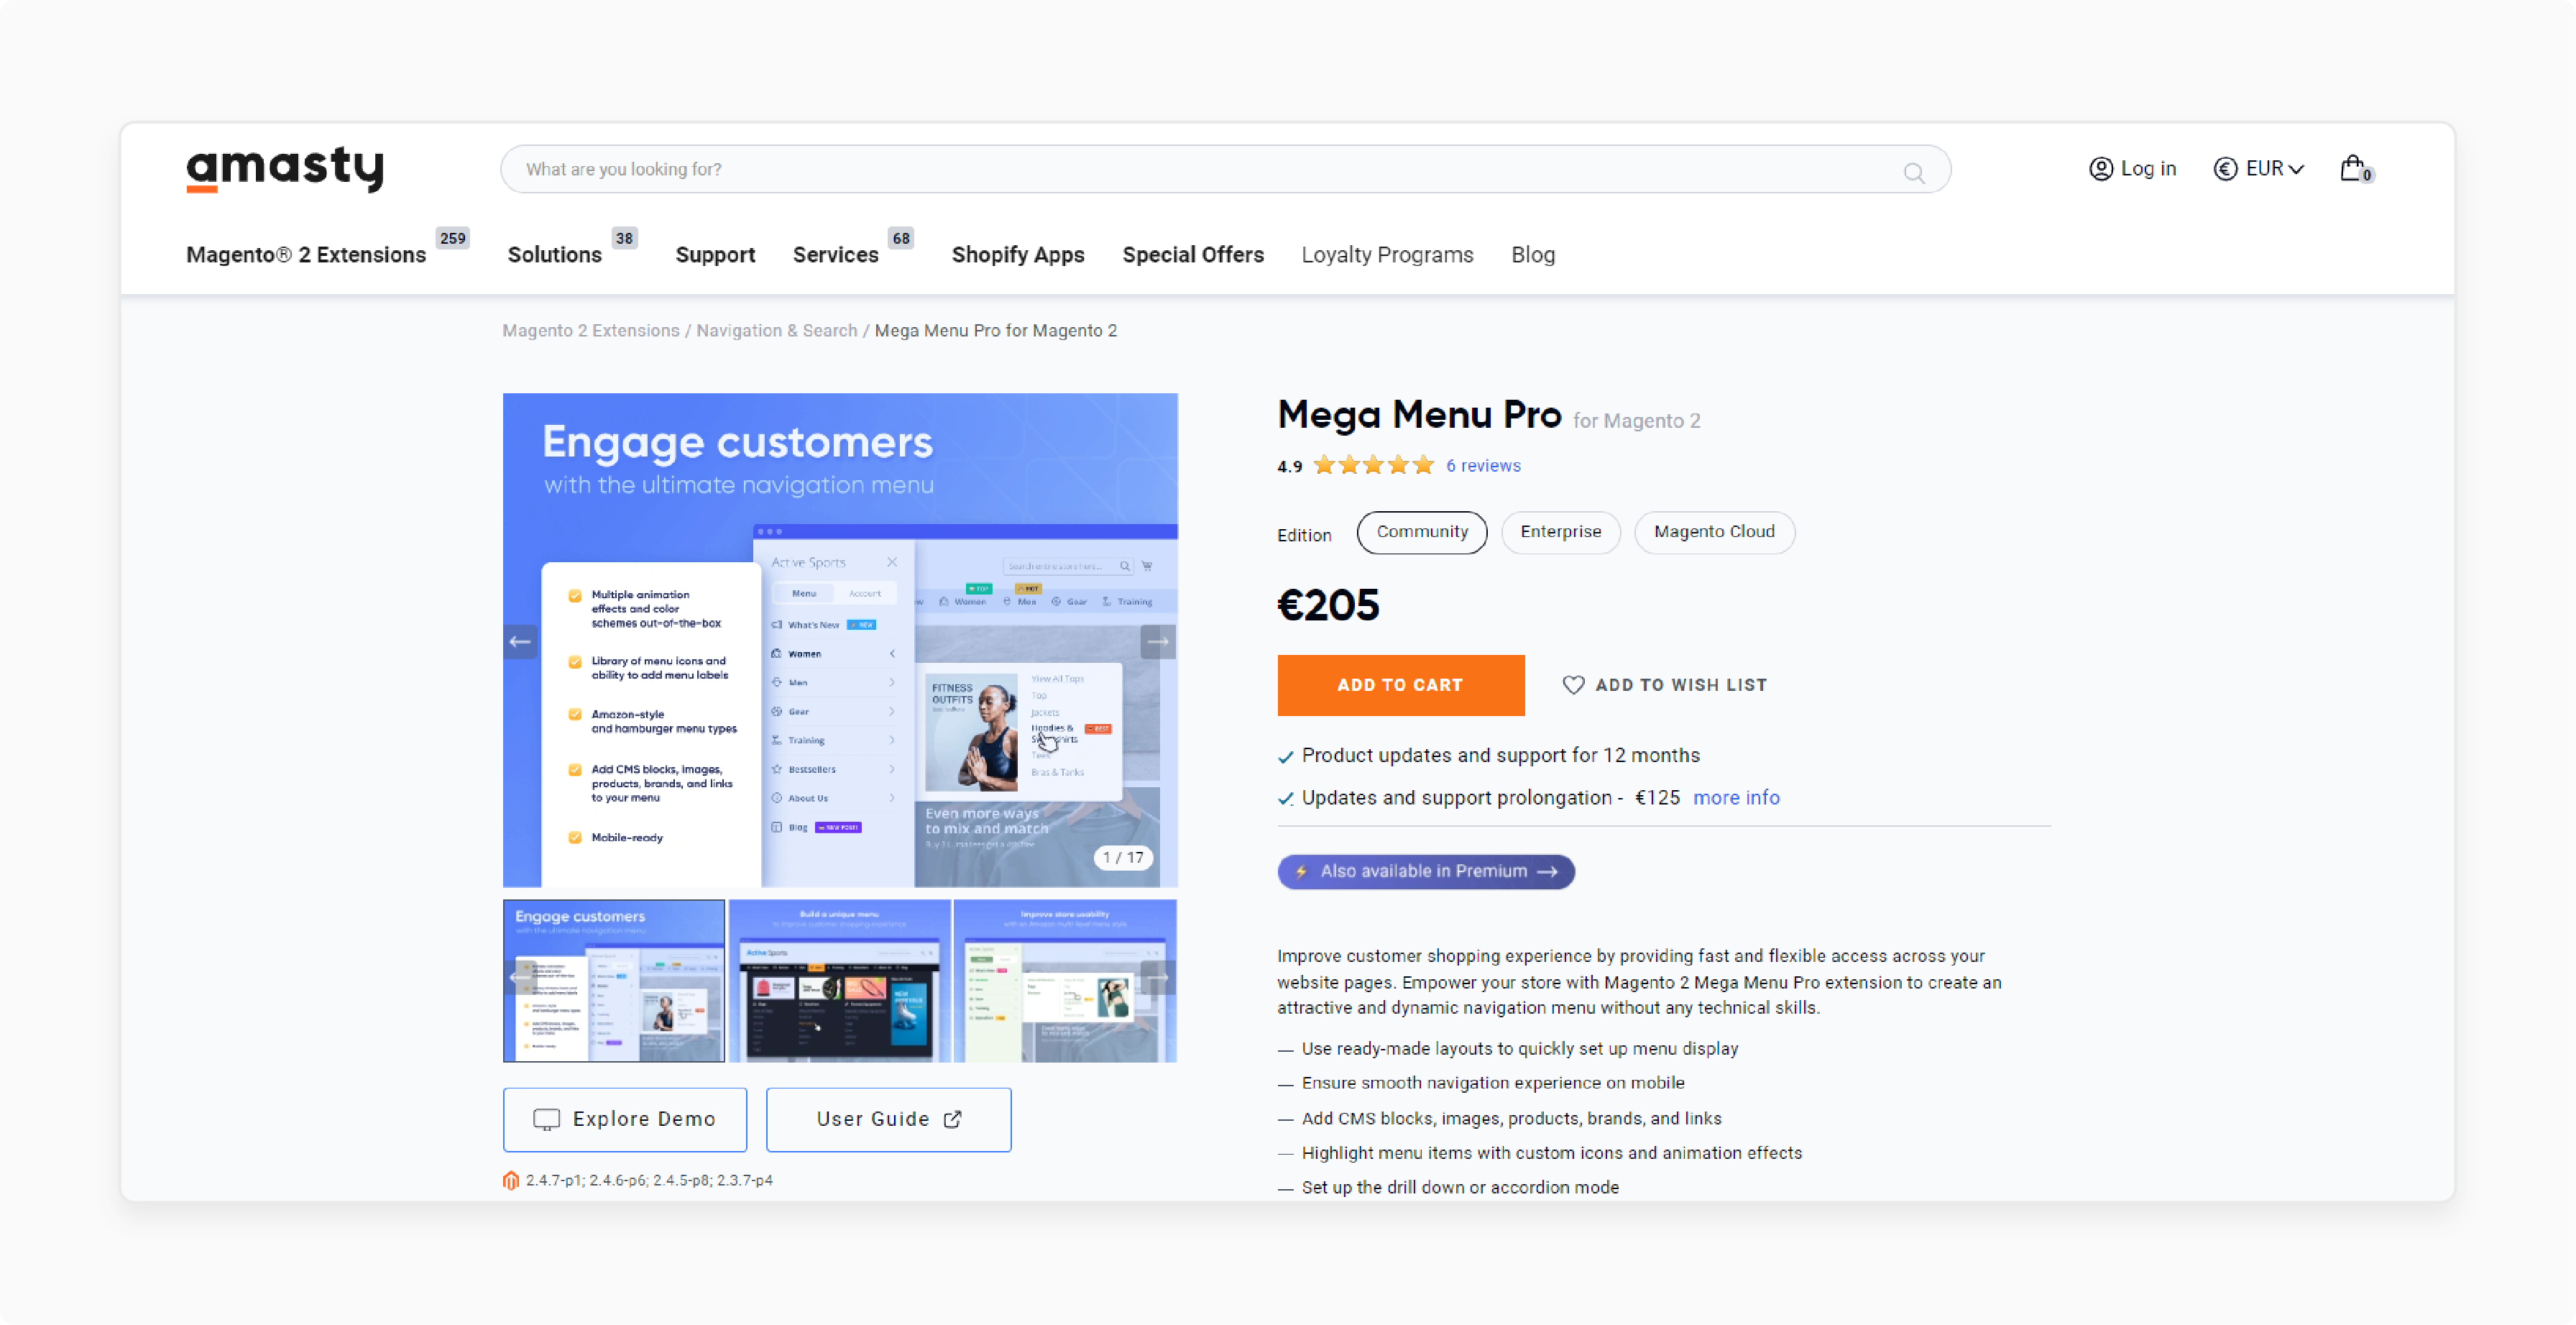Viewport: 2576px width, 1325px height.
Task: Click the external link icon in User Guide
Action: [x=952, y=1119]
